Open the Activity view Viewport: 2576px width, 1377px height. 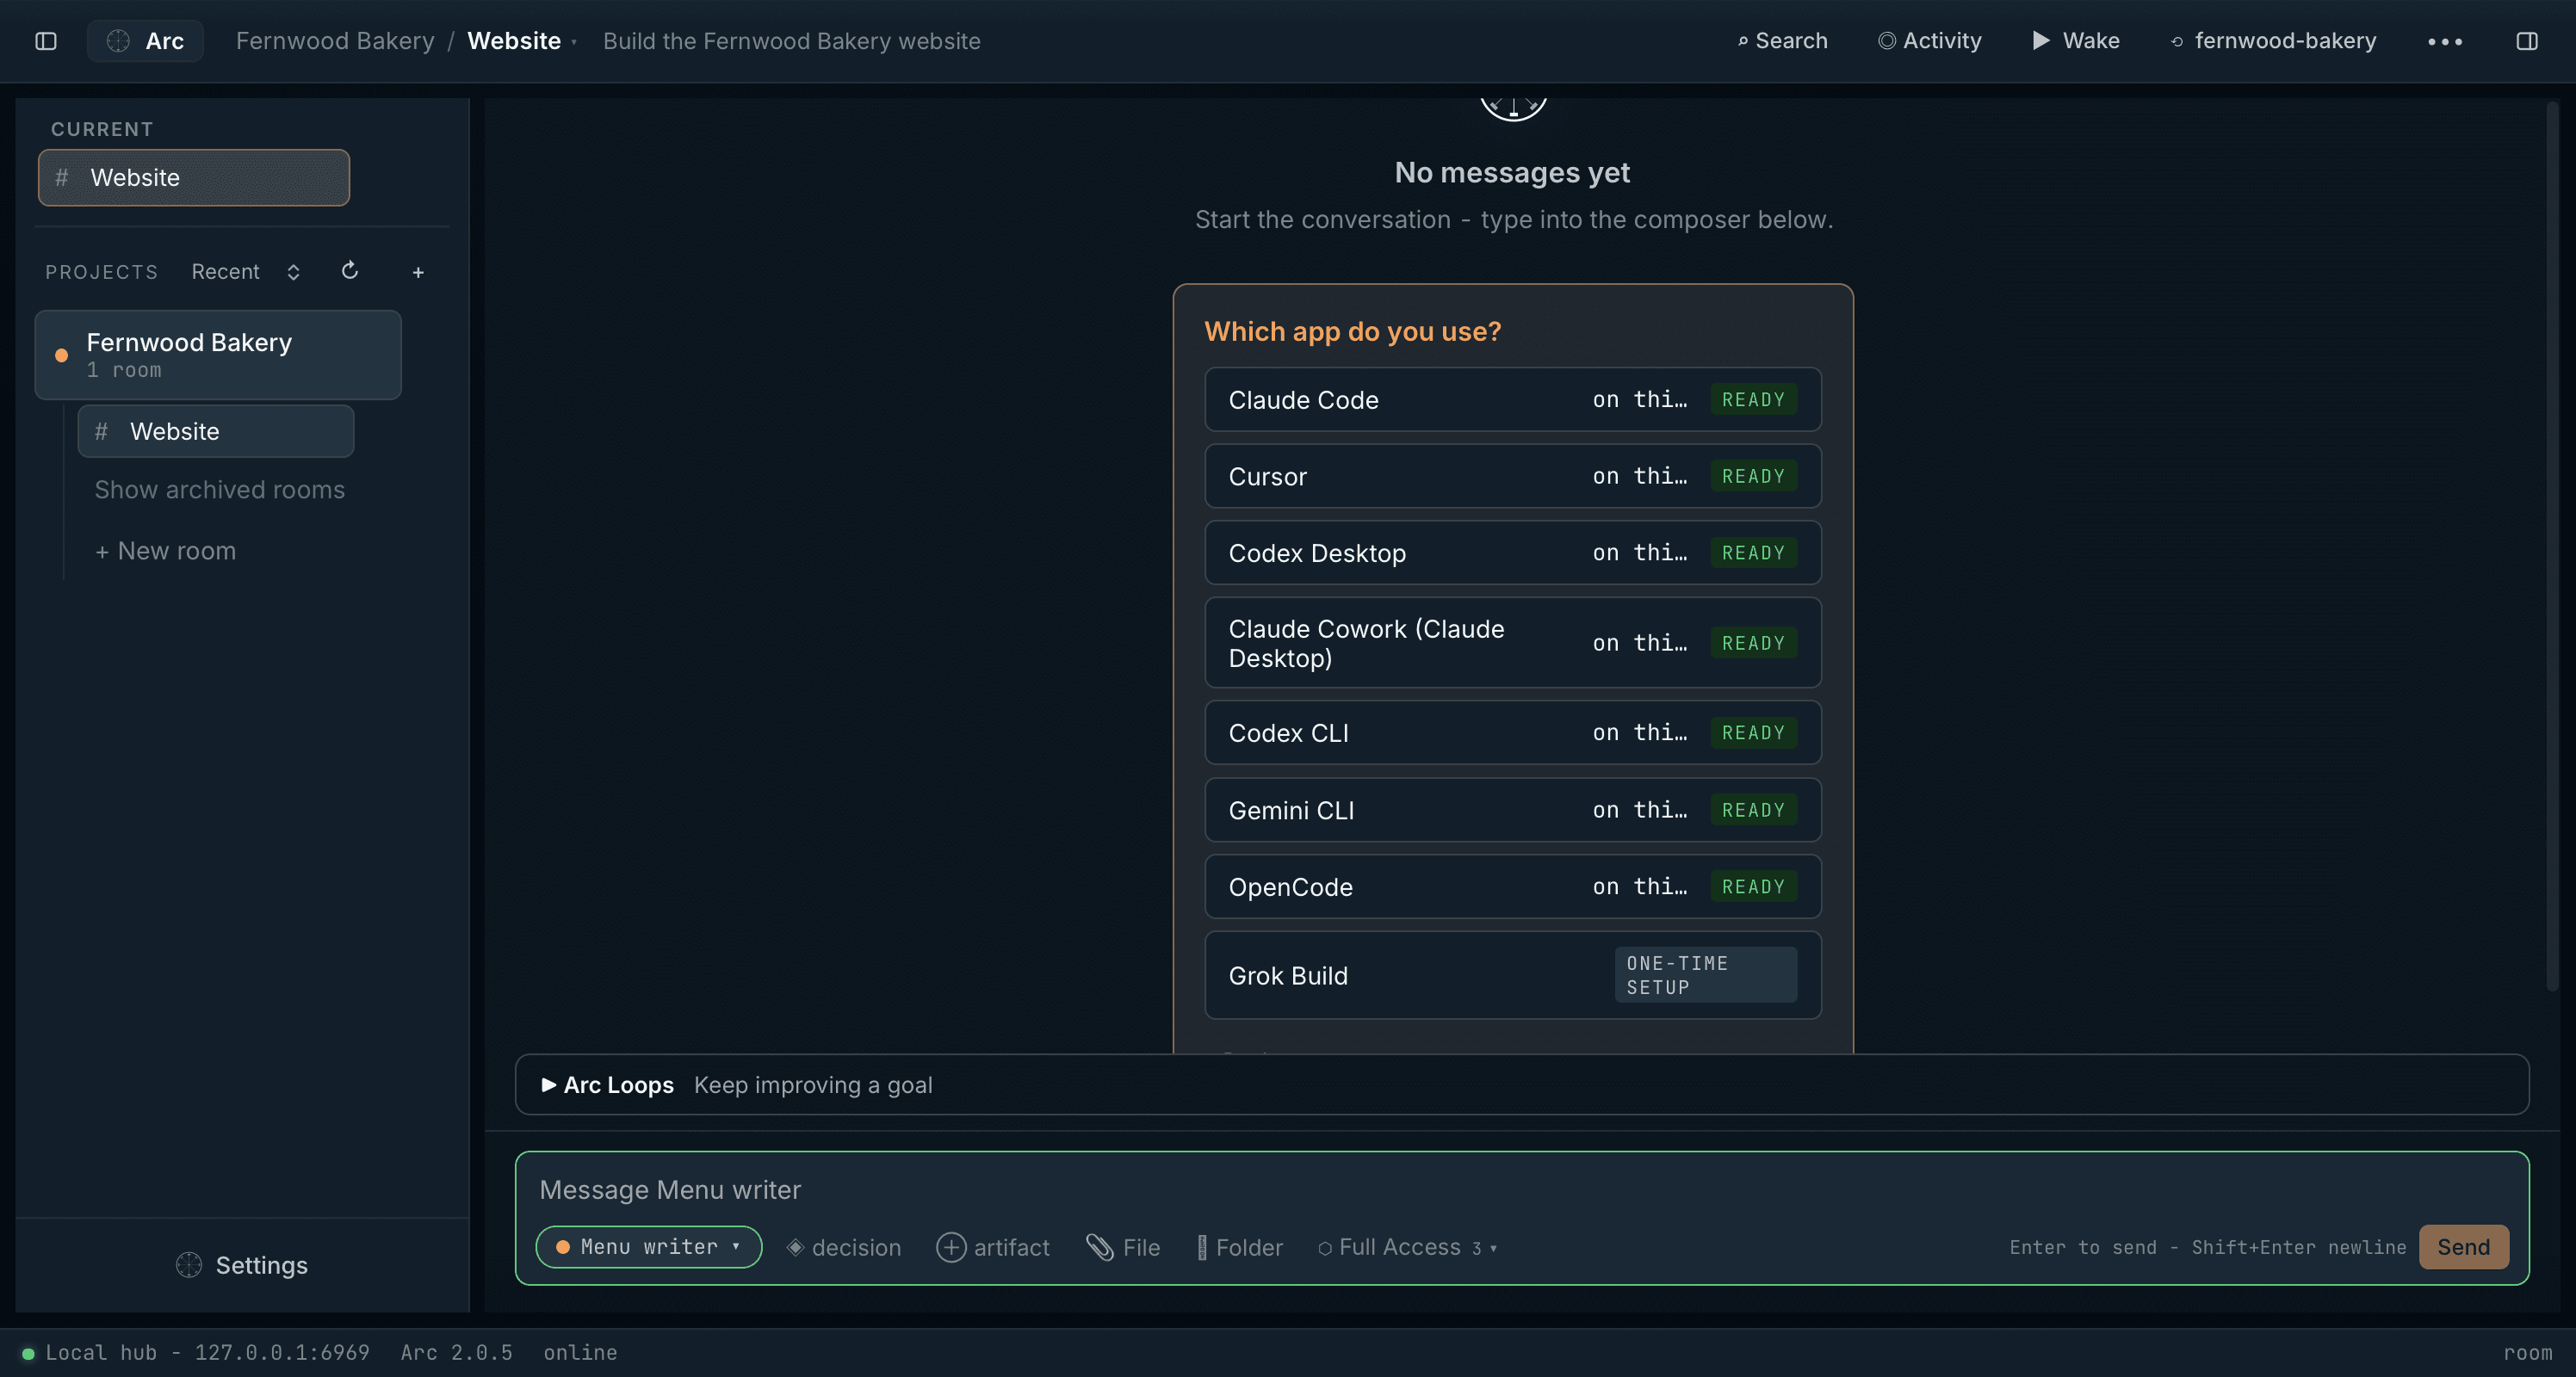click(1929, 41)
